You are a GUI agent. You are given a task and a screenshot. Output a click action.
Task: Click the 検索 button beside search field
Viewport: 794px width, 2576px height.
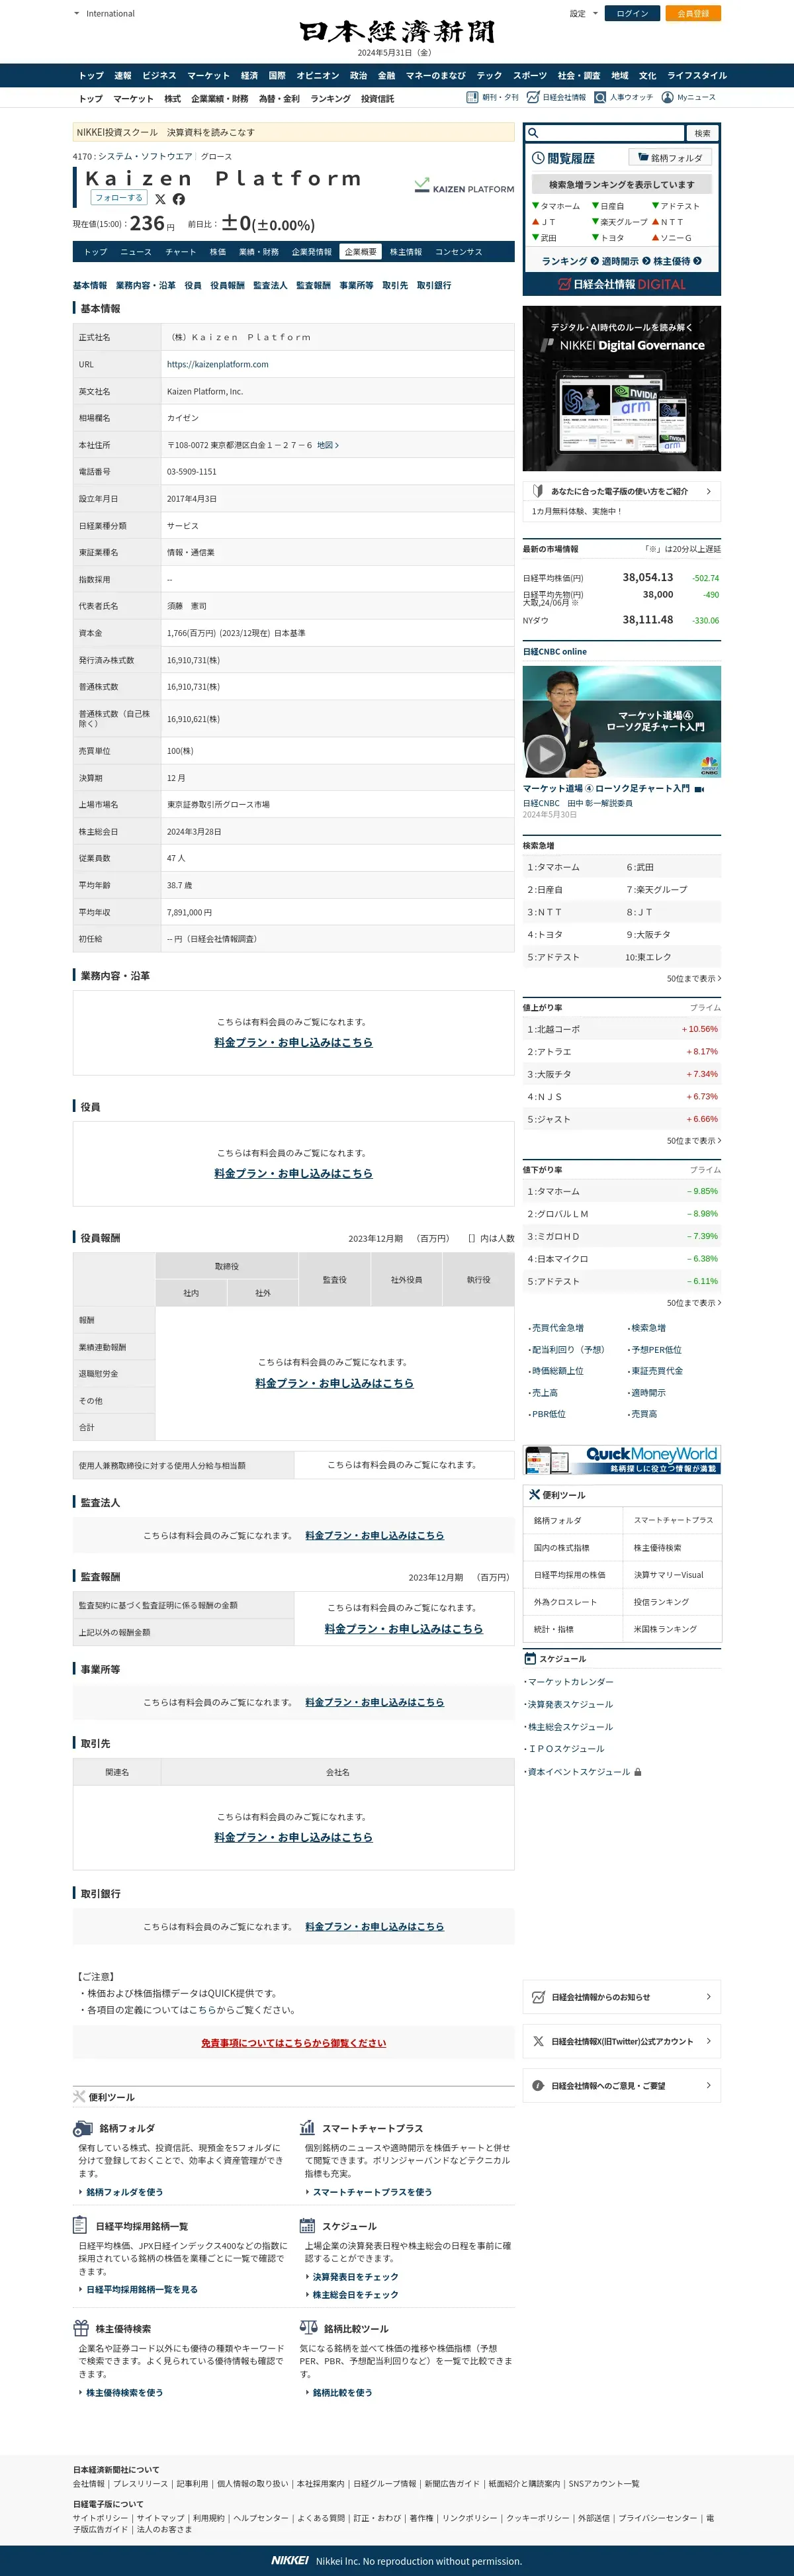702,133
